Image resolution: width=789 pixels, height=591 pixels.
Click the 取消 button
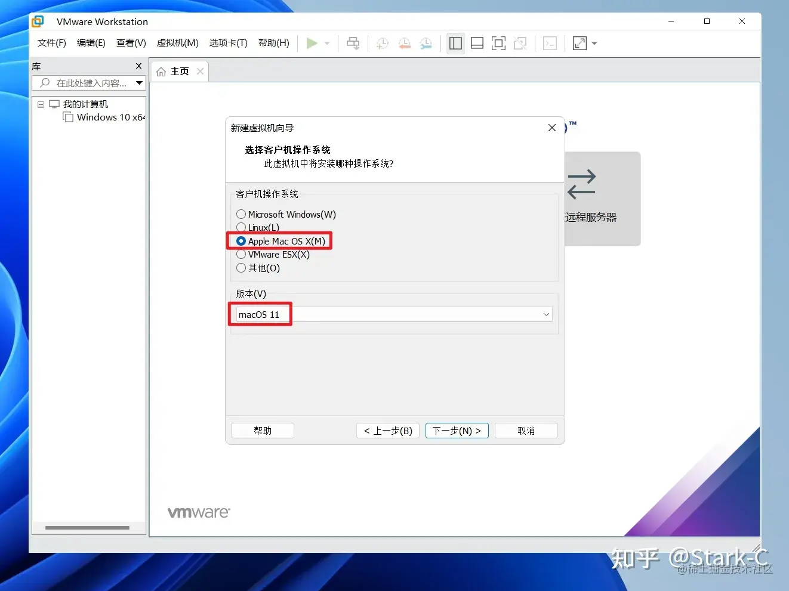pyautogui.click(x=526, y=431)
